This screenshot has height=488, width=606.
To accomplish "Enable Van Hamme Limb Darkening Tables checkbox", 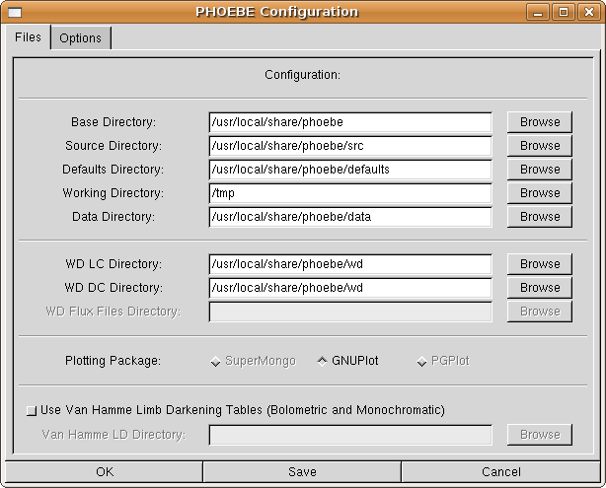I will (x=32, y=410).
